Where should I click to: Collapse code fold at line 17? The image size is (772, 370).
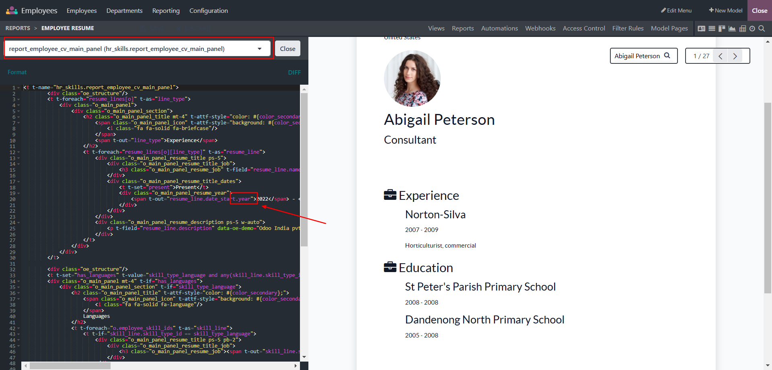(x=18, y=181)
